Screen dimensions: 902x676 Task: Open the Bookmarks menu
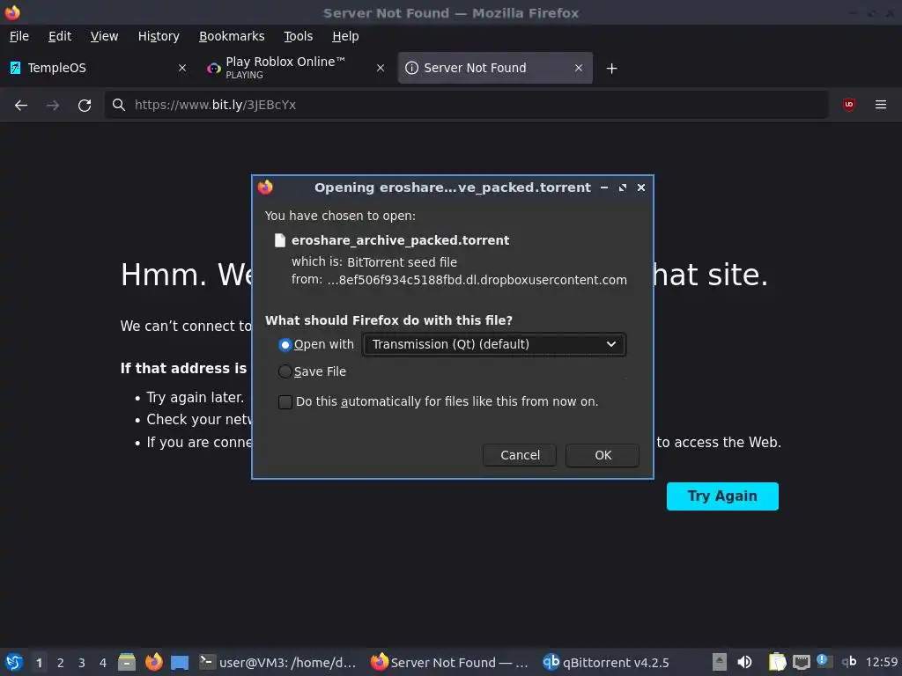pos(232,36)
